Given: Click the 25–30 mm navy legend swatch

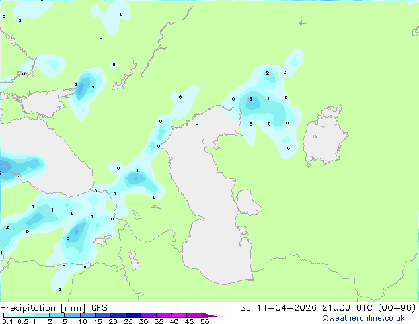Looking at the screenshot, I should pyautogui.click(x=133, y=315).
